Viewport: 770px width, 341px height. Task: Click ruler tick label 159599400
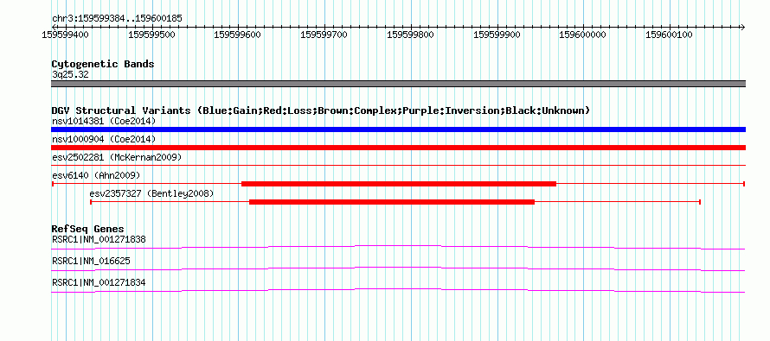65,35
